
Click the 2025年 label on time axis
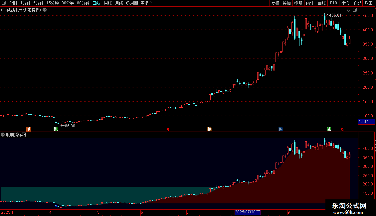8,212
